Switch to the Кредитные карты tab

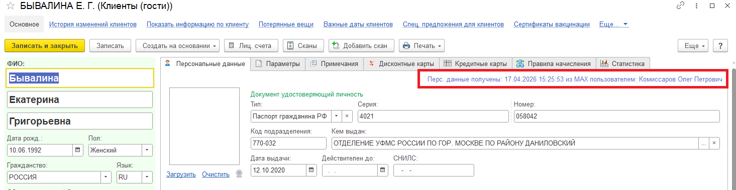coord(476,63)
